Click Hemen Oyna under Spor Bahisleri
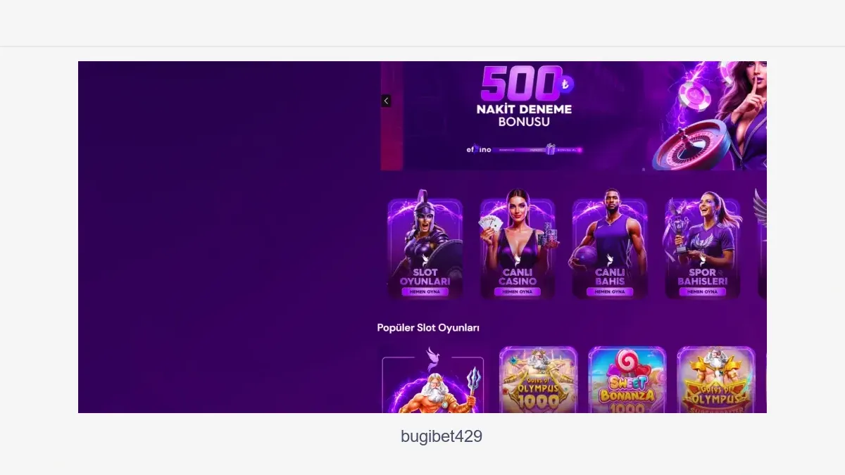Viewport: 845px width, 475px height. [x=702, y=291]
